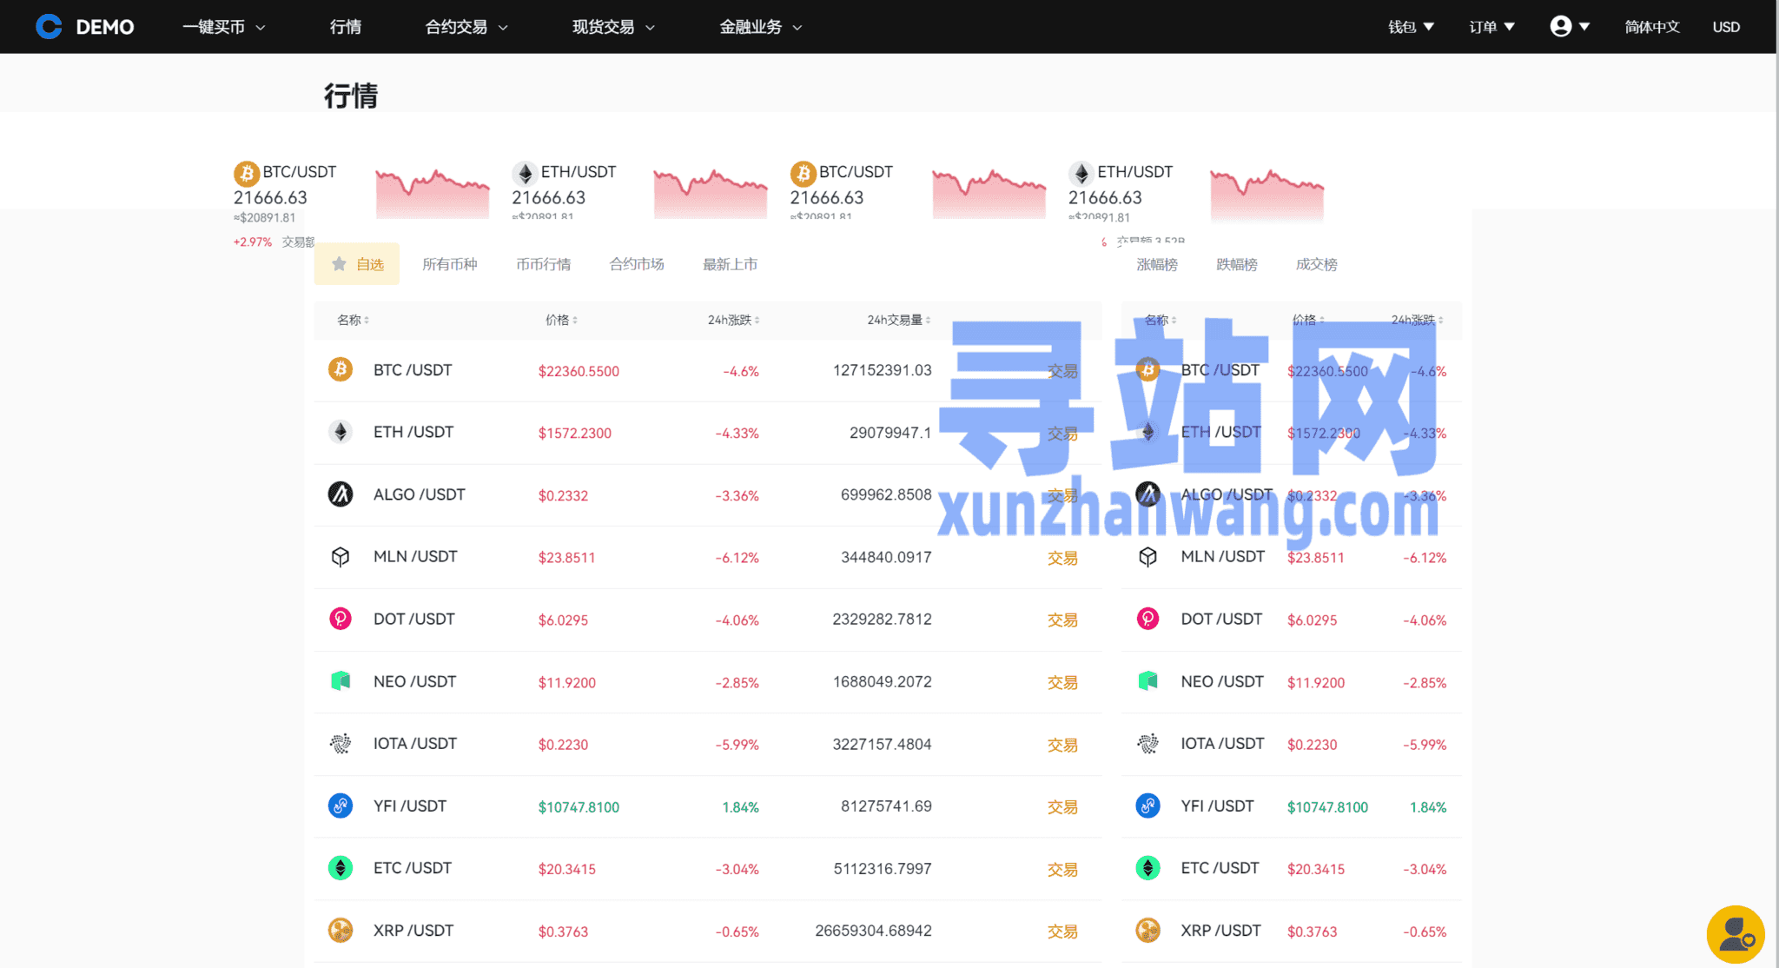Switch to the 所有币种 tab
1779x968 pixels.
point(450,264)
